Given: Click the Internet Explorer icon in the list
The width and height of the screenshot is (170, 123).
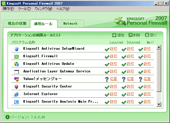Looking at the screenshot, I should [17, 94].
